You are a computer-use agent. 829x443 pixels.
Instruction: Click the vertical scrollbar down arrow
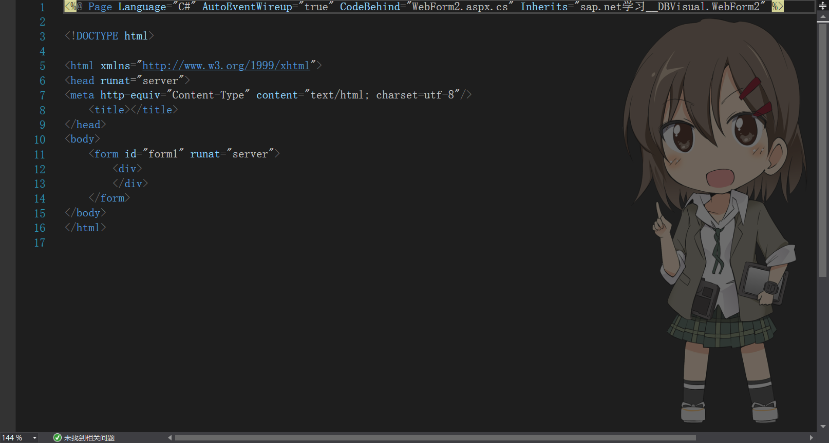click(x=823, y=427)
